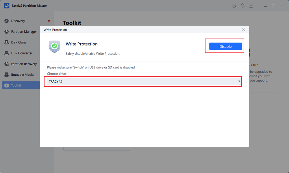This screenshot has height=173, width=289.
Task: Switch to the Partition Manager section
Action: click(24, 32)
